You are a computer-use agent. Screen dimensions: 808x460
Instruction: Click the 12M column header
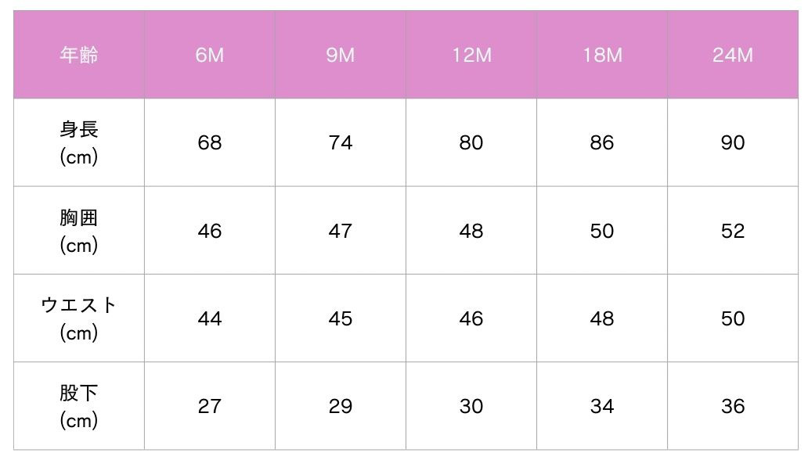471,55
